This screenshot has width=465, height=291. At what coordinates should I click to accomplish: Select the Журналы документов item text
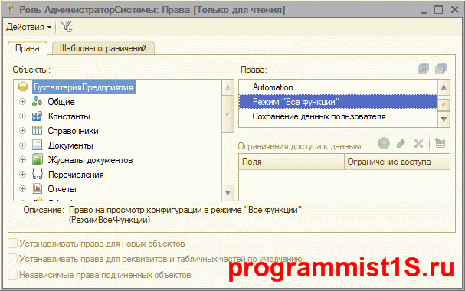90,160
